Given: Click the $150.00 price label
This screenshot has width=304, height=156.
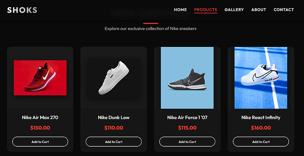Looking at the screenshot, I should pyautogui.click(x=40, y=128).
